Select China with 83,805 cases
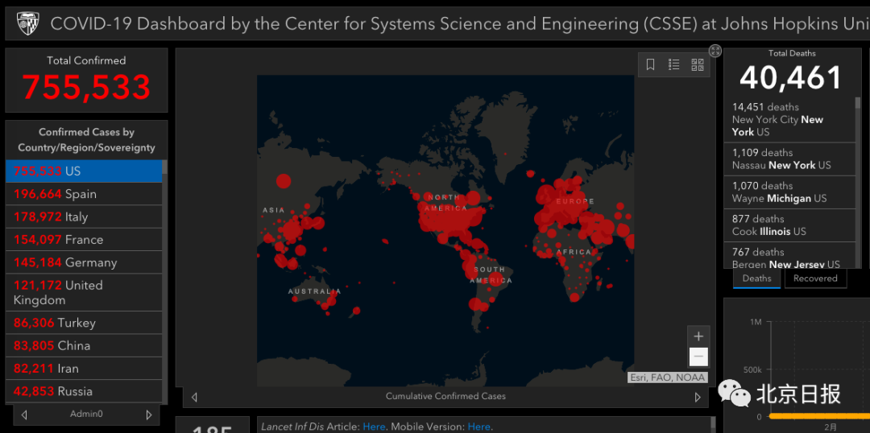This screenshot has width=870, height=433. point(84,345)
